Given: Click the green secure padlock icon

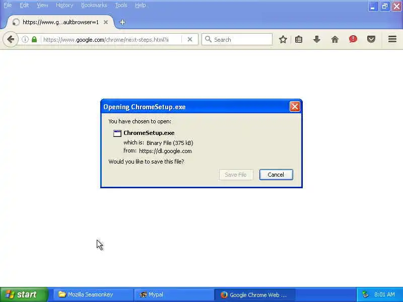Looking at the screenshot, I should click(34, 39).
